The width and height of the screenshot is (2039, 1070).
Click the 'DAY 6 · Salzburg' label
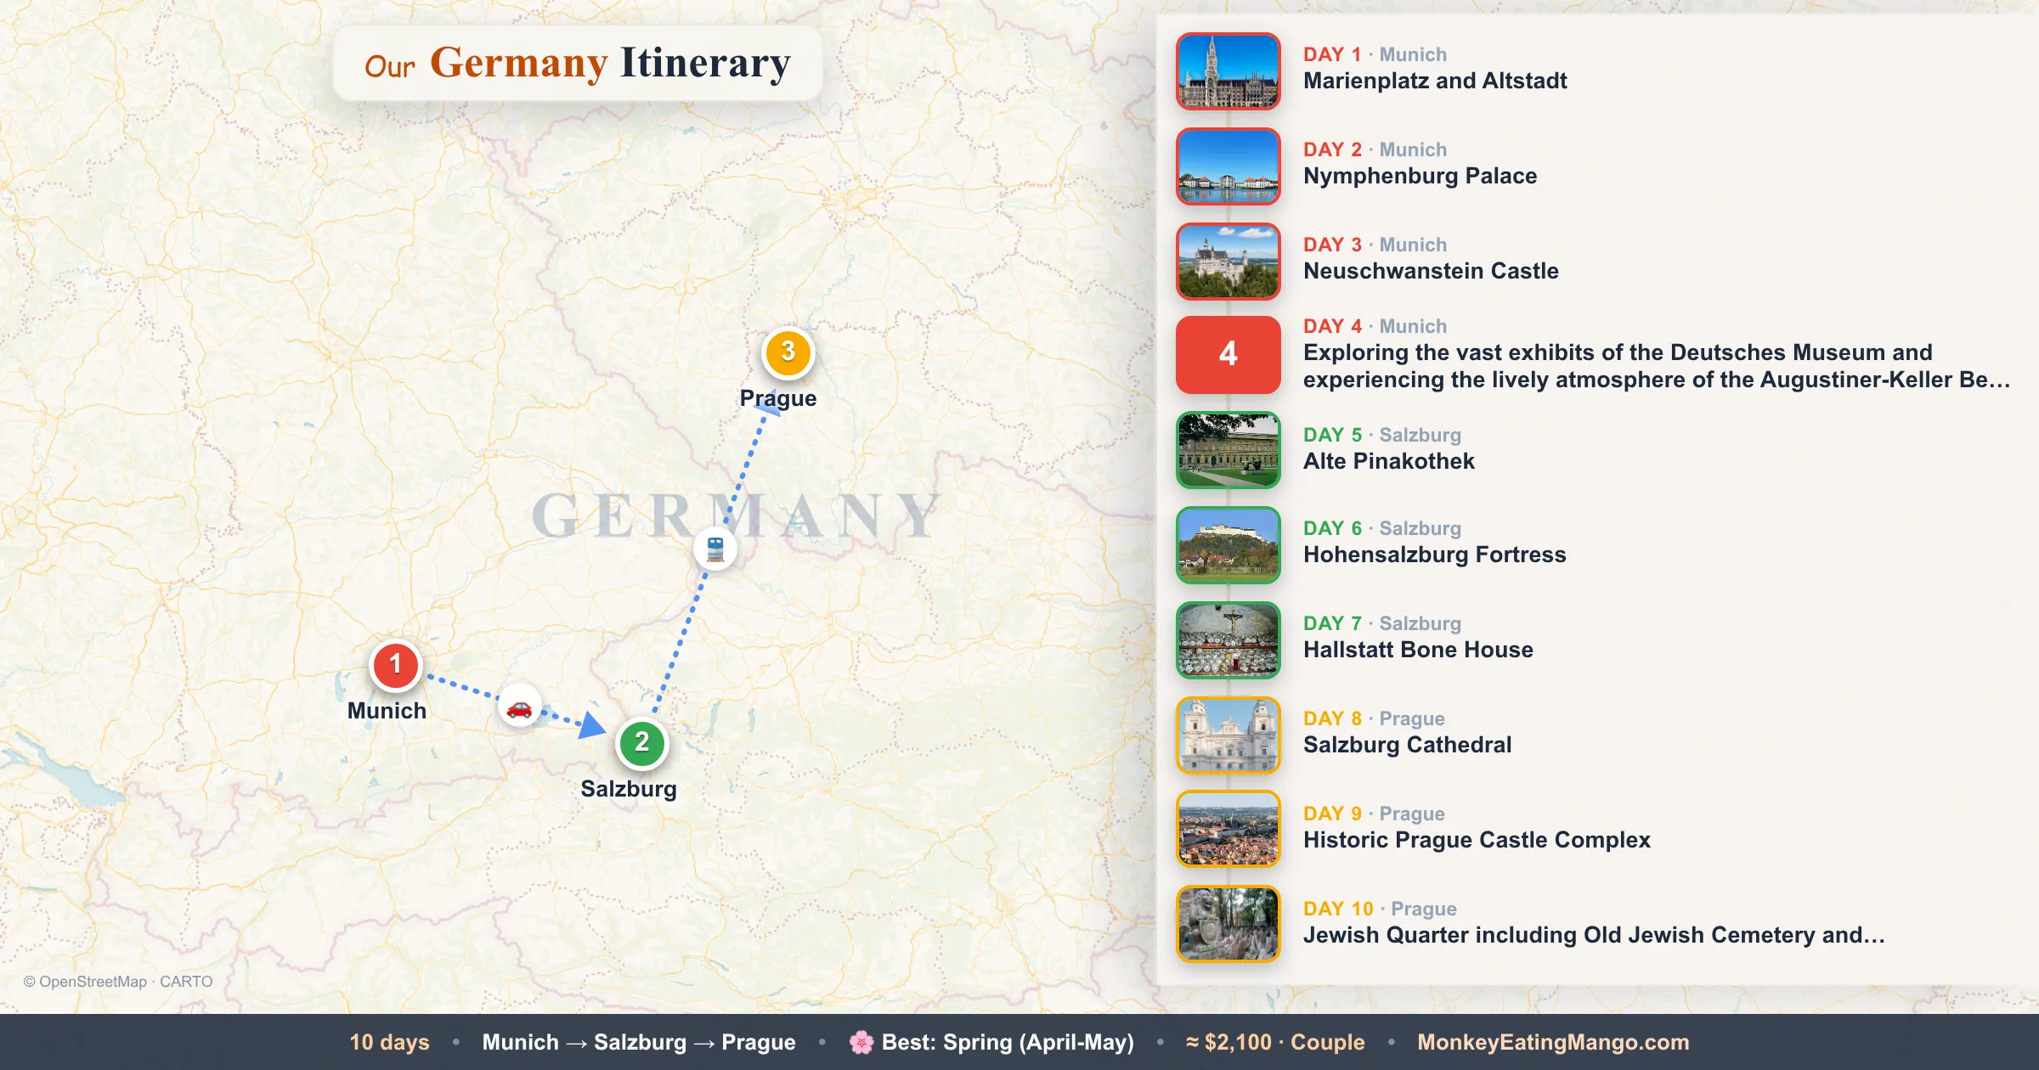tap(1382, 528)
